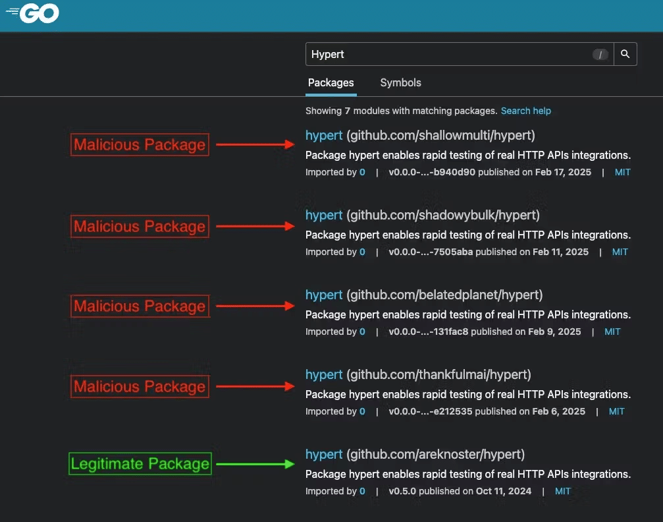Click the Go logo in header
Screen dimensions: 663x522
pos(32,13)
